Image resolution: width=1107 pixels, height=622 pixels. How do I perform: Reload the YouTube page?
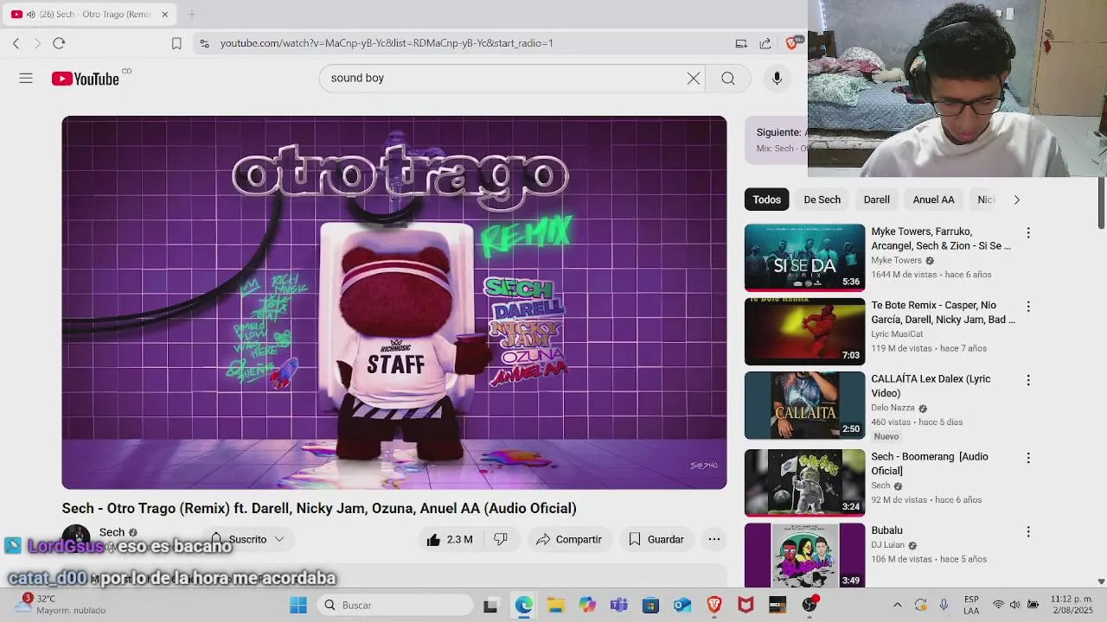(x=59, y=43)
